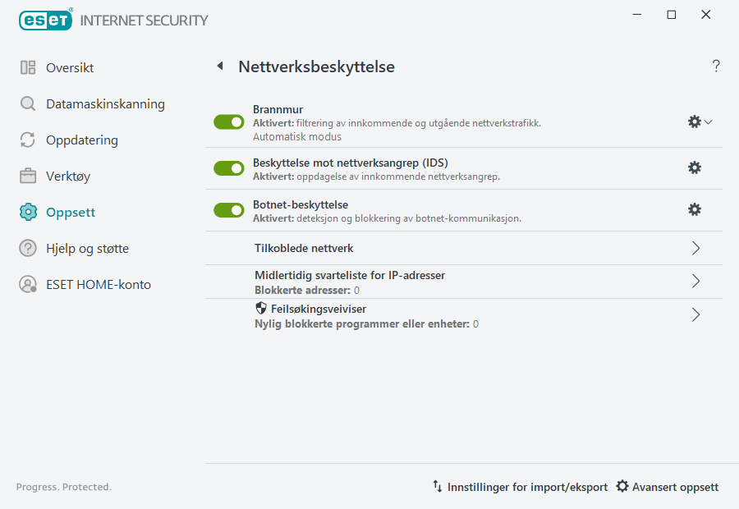
Task: Select Oversikt in the sidebar
Action: (27, 68)
